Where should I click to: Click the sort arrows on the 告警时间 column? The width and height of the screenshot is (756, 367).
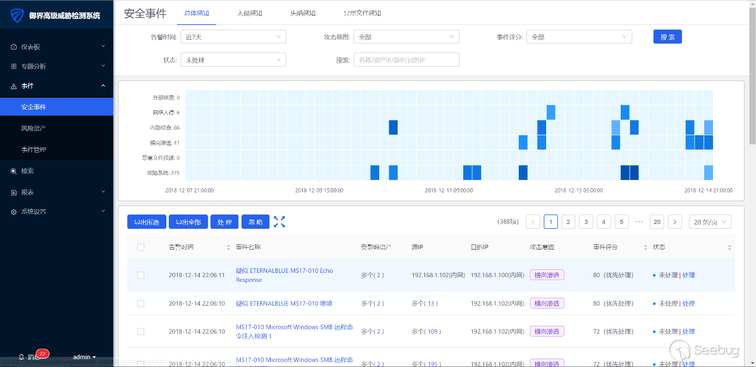[x=228, y=247]
